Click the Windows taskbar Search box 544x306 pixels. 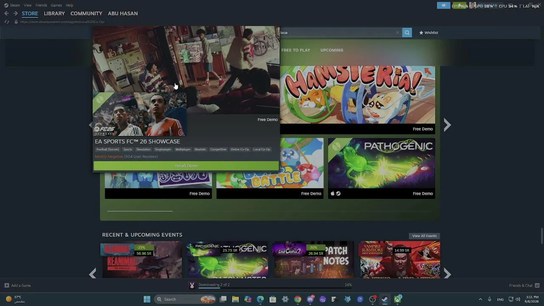coord(185,299)
